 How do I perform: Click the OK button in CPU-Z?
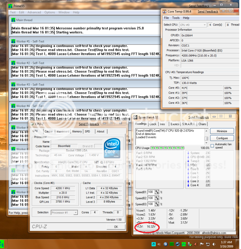[x=116, y=227]
